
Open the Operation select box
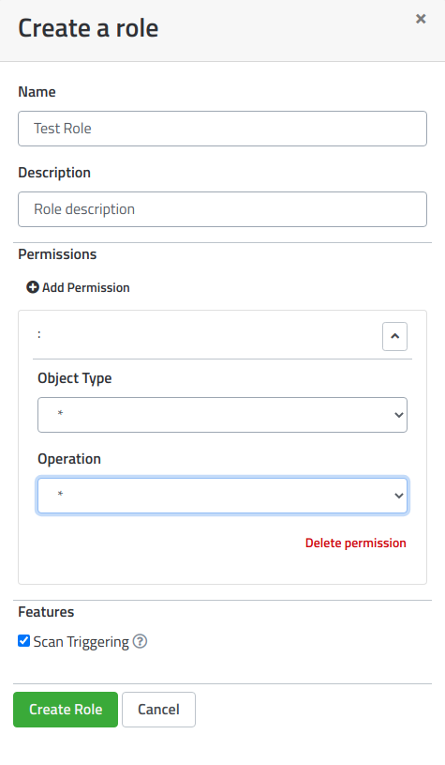223,496
